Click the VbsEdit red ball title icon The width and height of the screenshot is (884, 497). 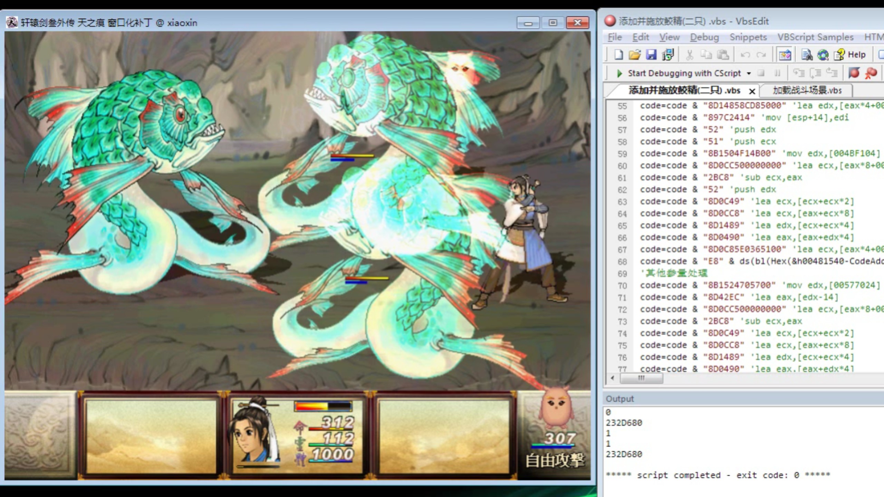pos(610,21)
